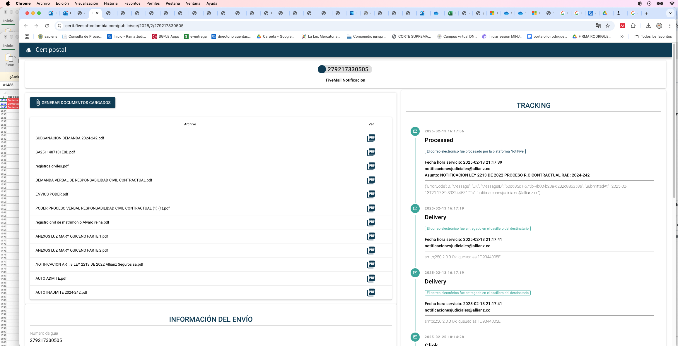Click the Processed tracking mail icon

point(415,131)
